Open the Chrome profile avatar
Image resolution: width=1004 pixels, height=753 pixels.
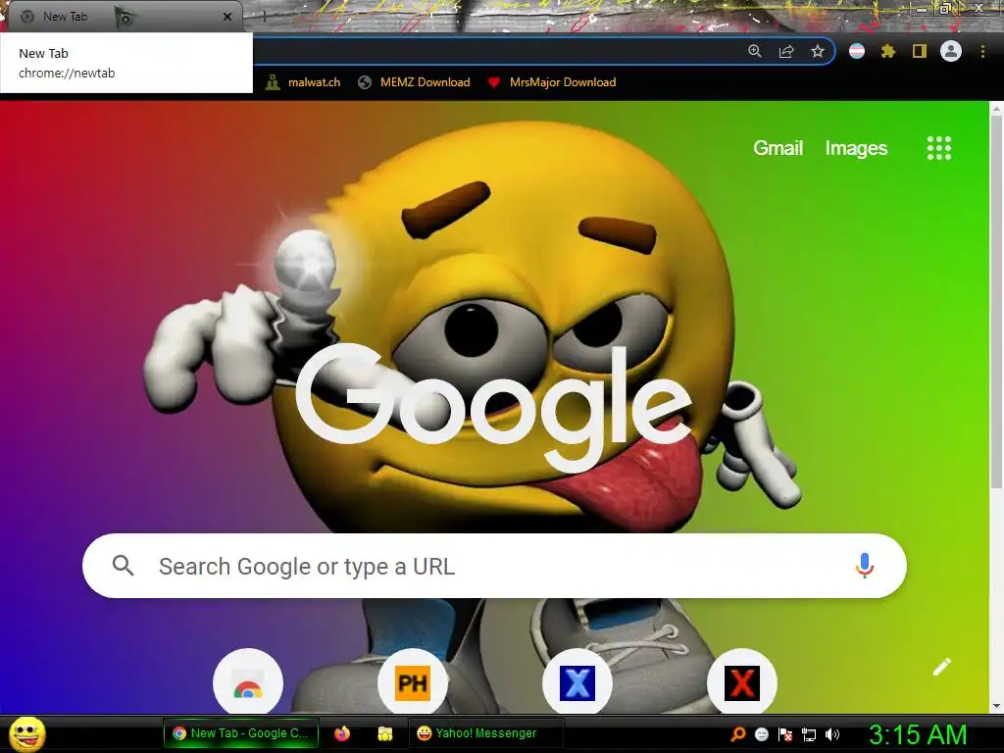click(x=951, y=51)
